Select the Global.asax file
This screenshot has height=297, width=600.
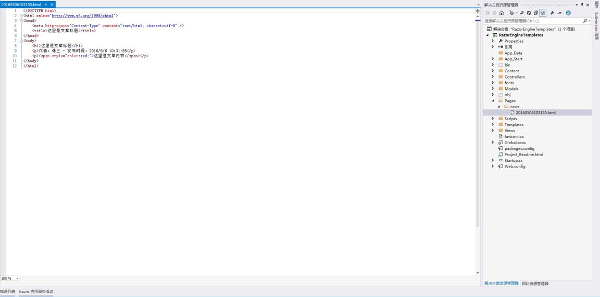[515, 143]
